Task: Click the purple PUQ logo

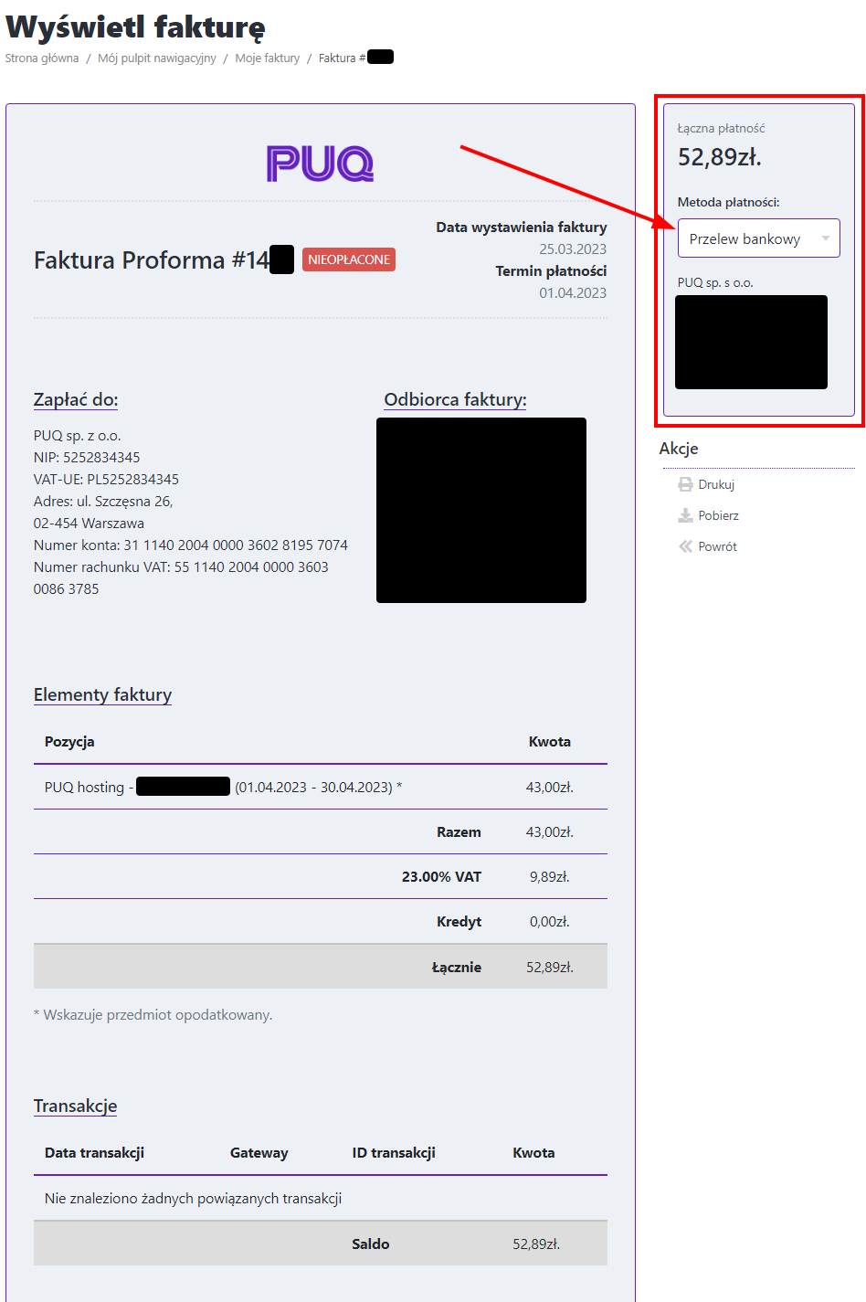Action: (x=320, y=164)
